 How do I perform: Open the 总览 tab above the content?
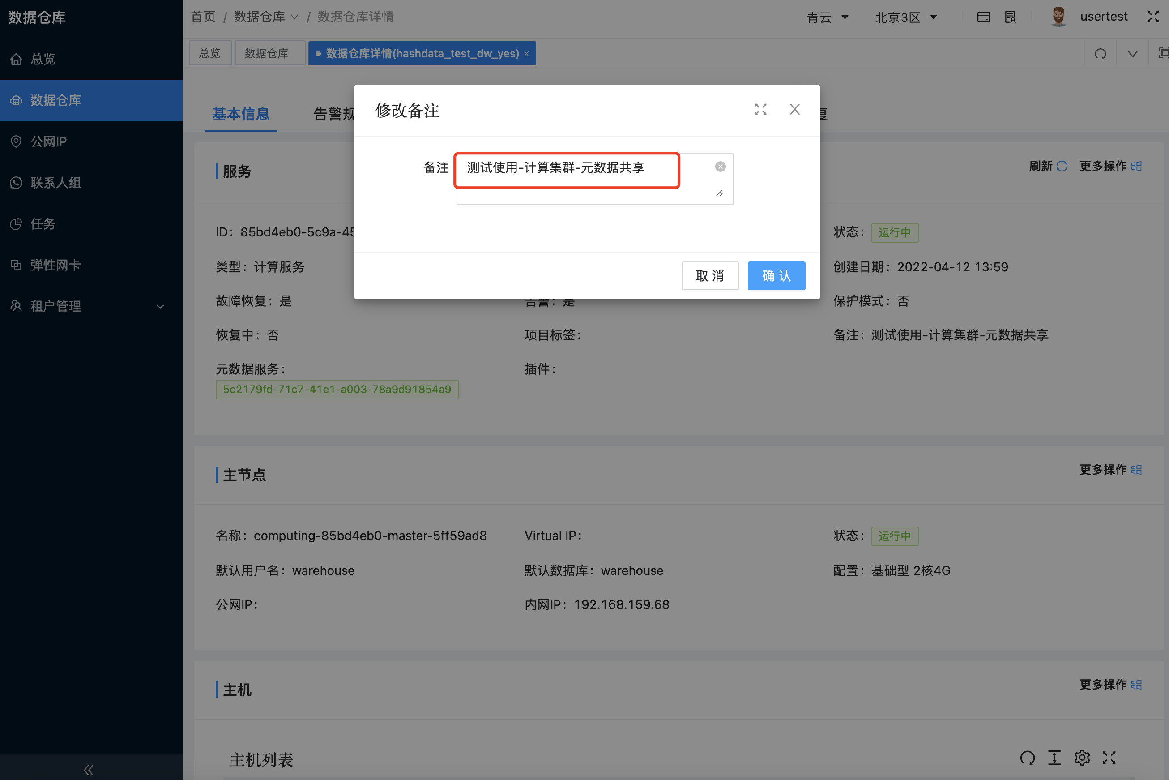click(210, 53)
